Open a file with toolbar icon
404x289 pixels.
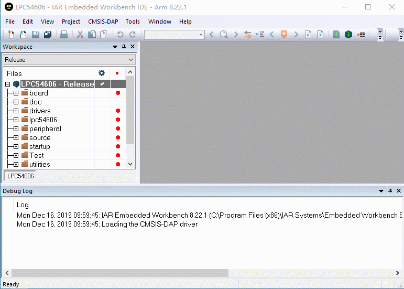(x=23, y=34)
